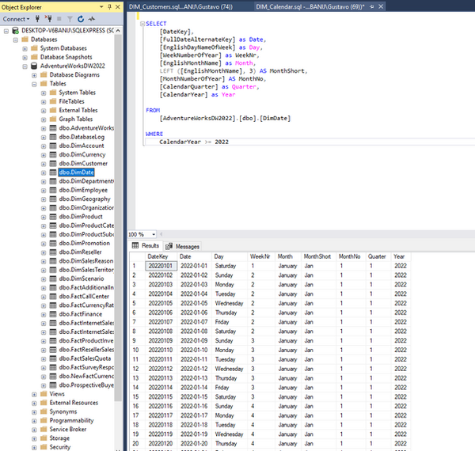Collapse the SQLEXPRESS server node

pyautogui.click(x=6, y=31)
